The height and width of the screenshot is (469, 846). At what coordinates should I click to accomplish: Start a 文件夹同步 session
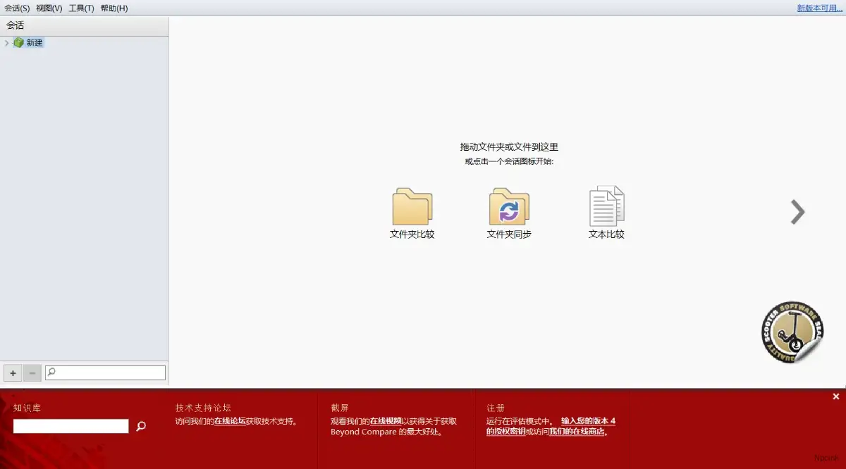pyautogui.click(x=509, y=206)
